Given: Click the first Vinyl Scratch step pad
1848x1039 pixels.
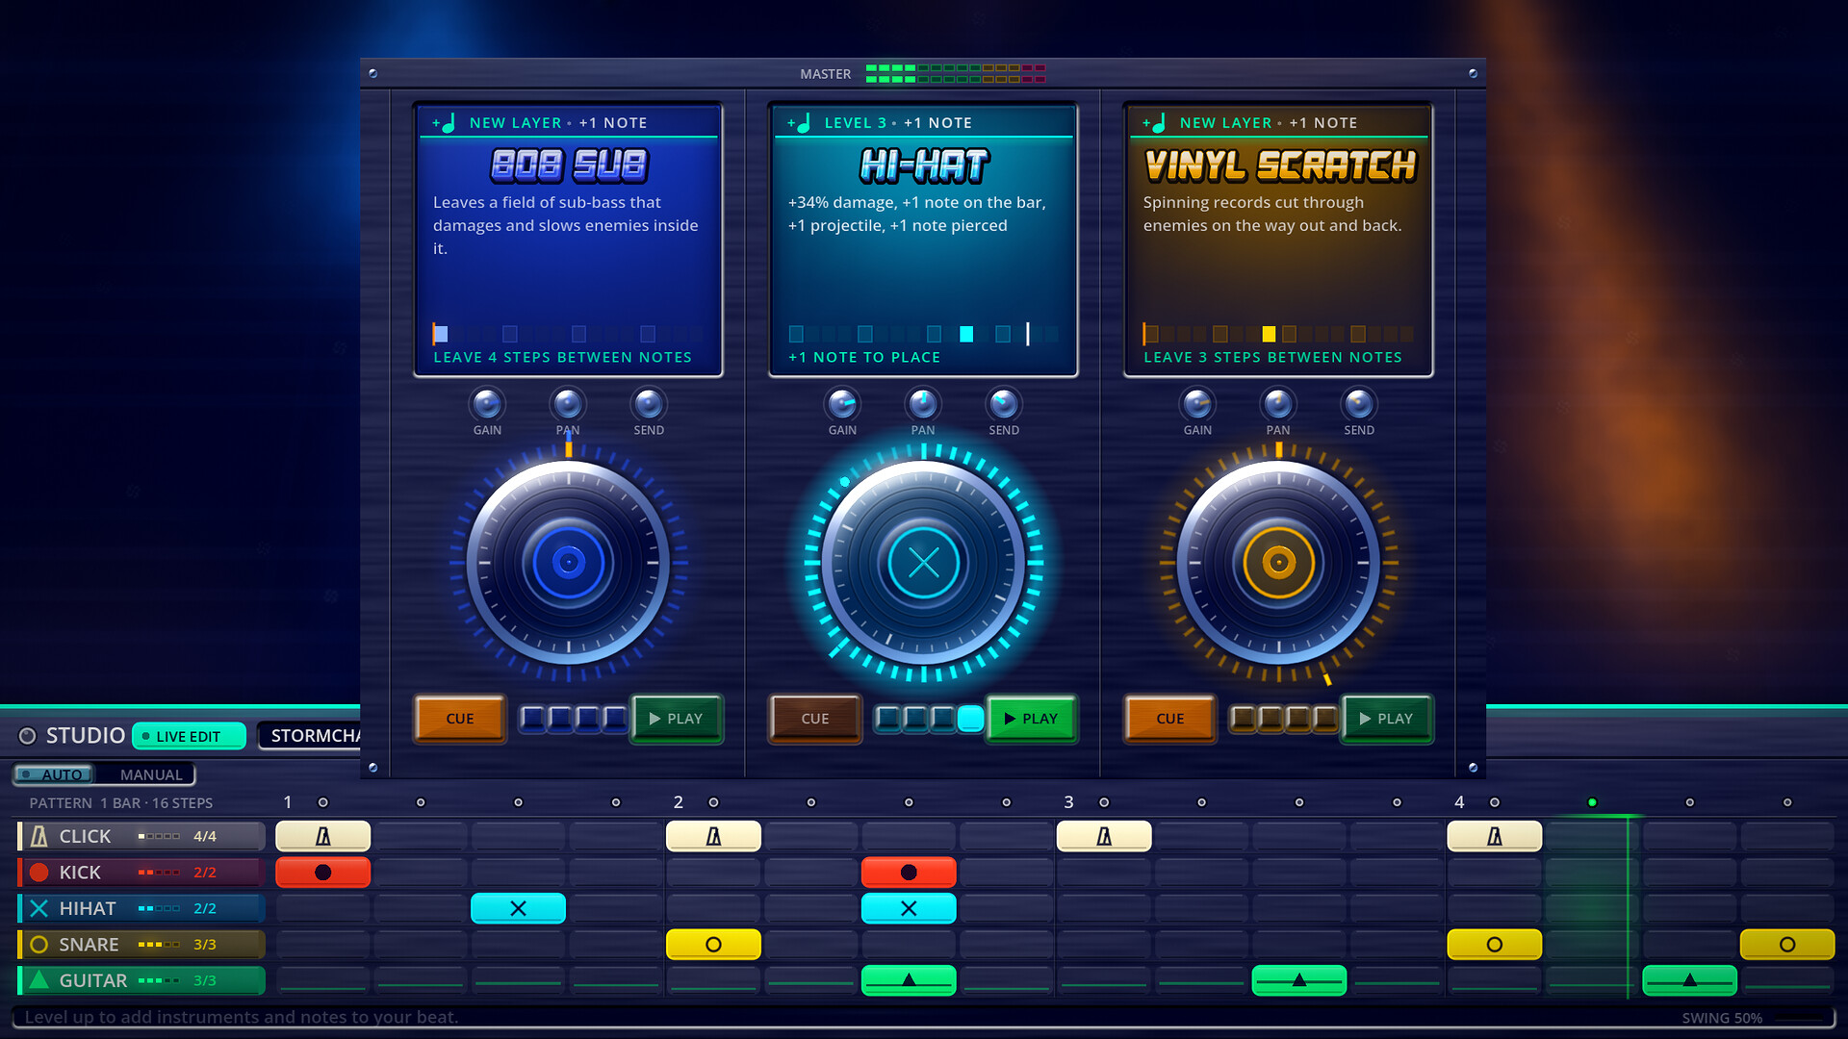Looking at the screenshot, I should tap(1243, 719).
